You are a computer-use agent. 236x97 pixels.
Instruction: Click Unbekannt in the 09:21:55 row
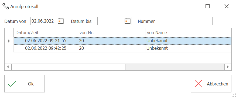click(x=157, y=41)
